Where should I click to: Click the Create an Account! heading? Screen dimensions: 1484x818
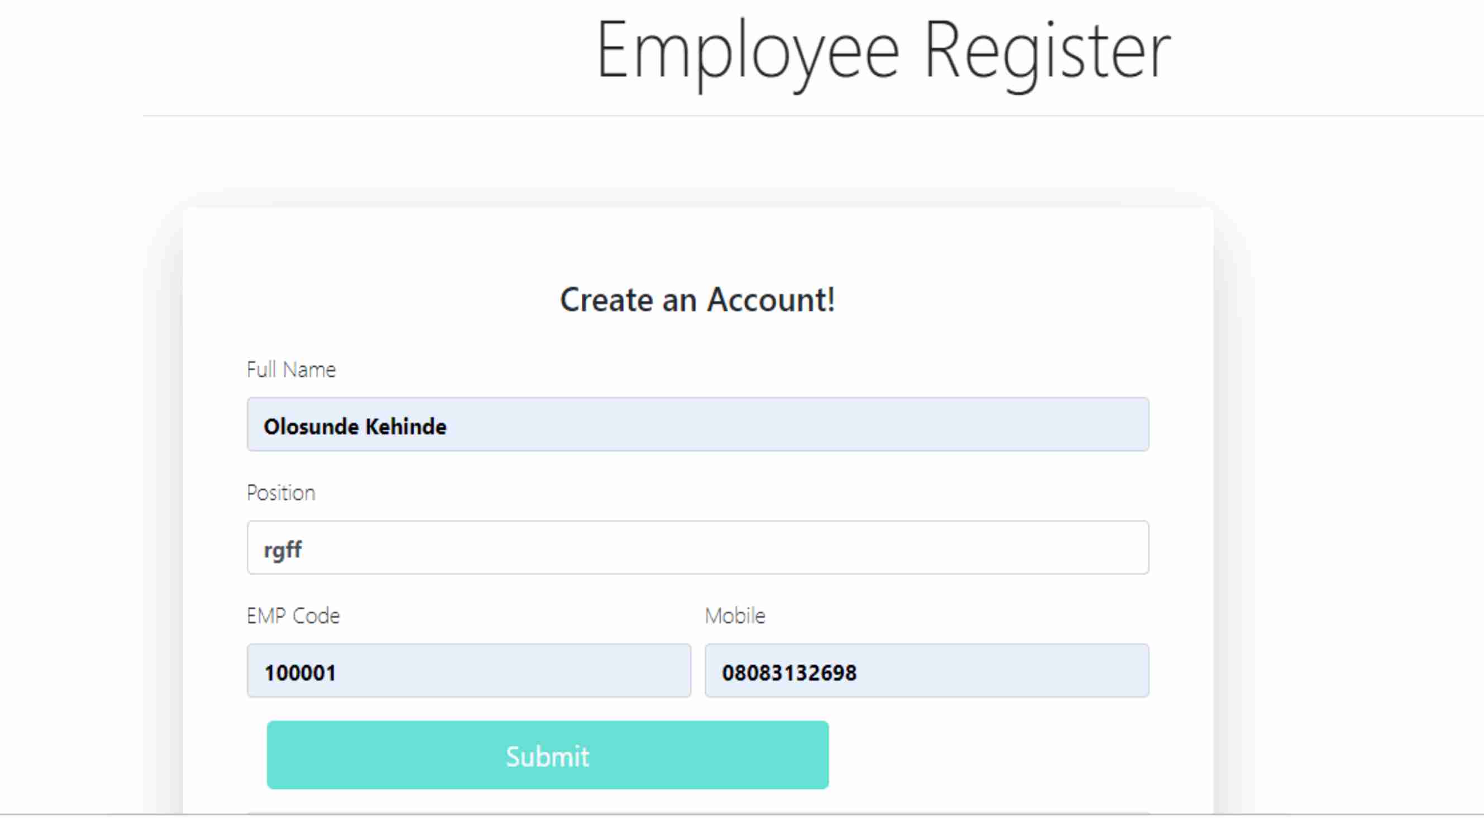tap(698, 299)
